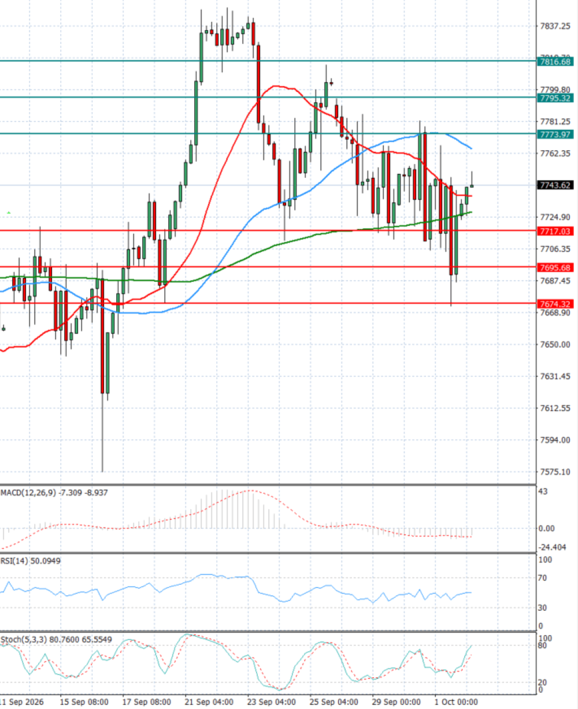The image size is (578, 709).
Task: Click the 7687.45 price axis value
Action: 555,281
